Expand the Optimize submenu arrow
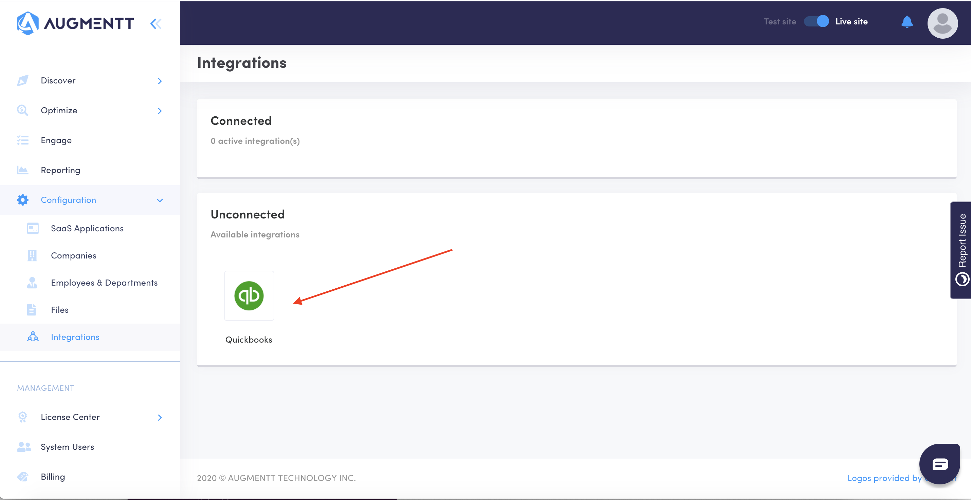971x500 pixels. [x=160, y=111]
